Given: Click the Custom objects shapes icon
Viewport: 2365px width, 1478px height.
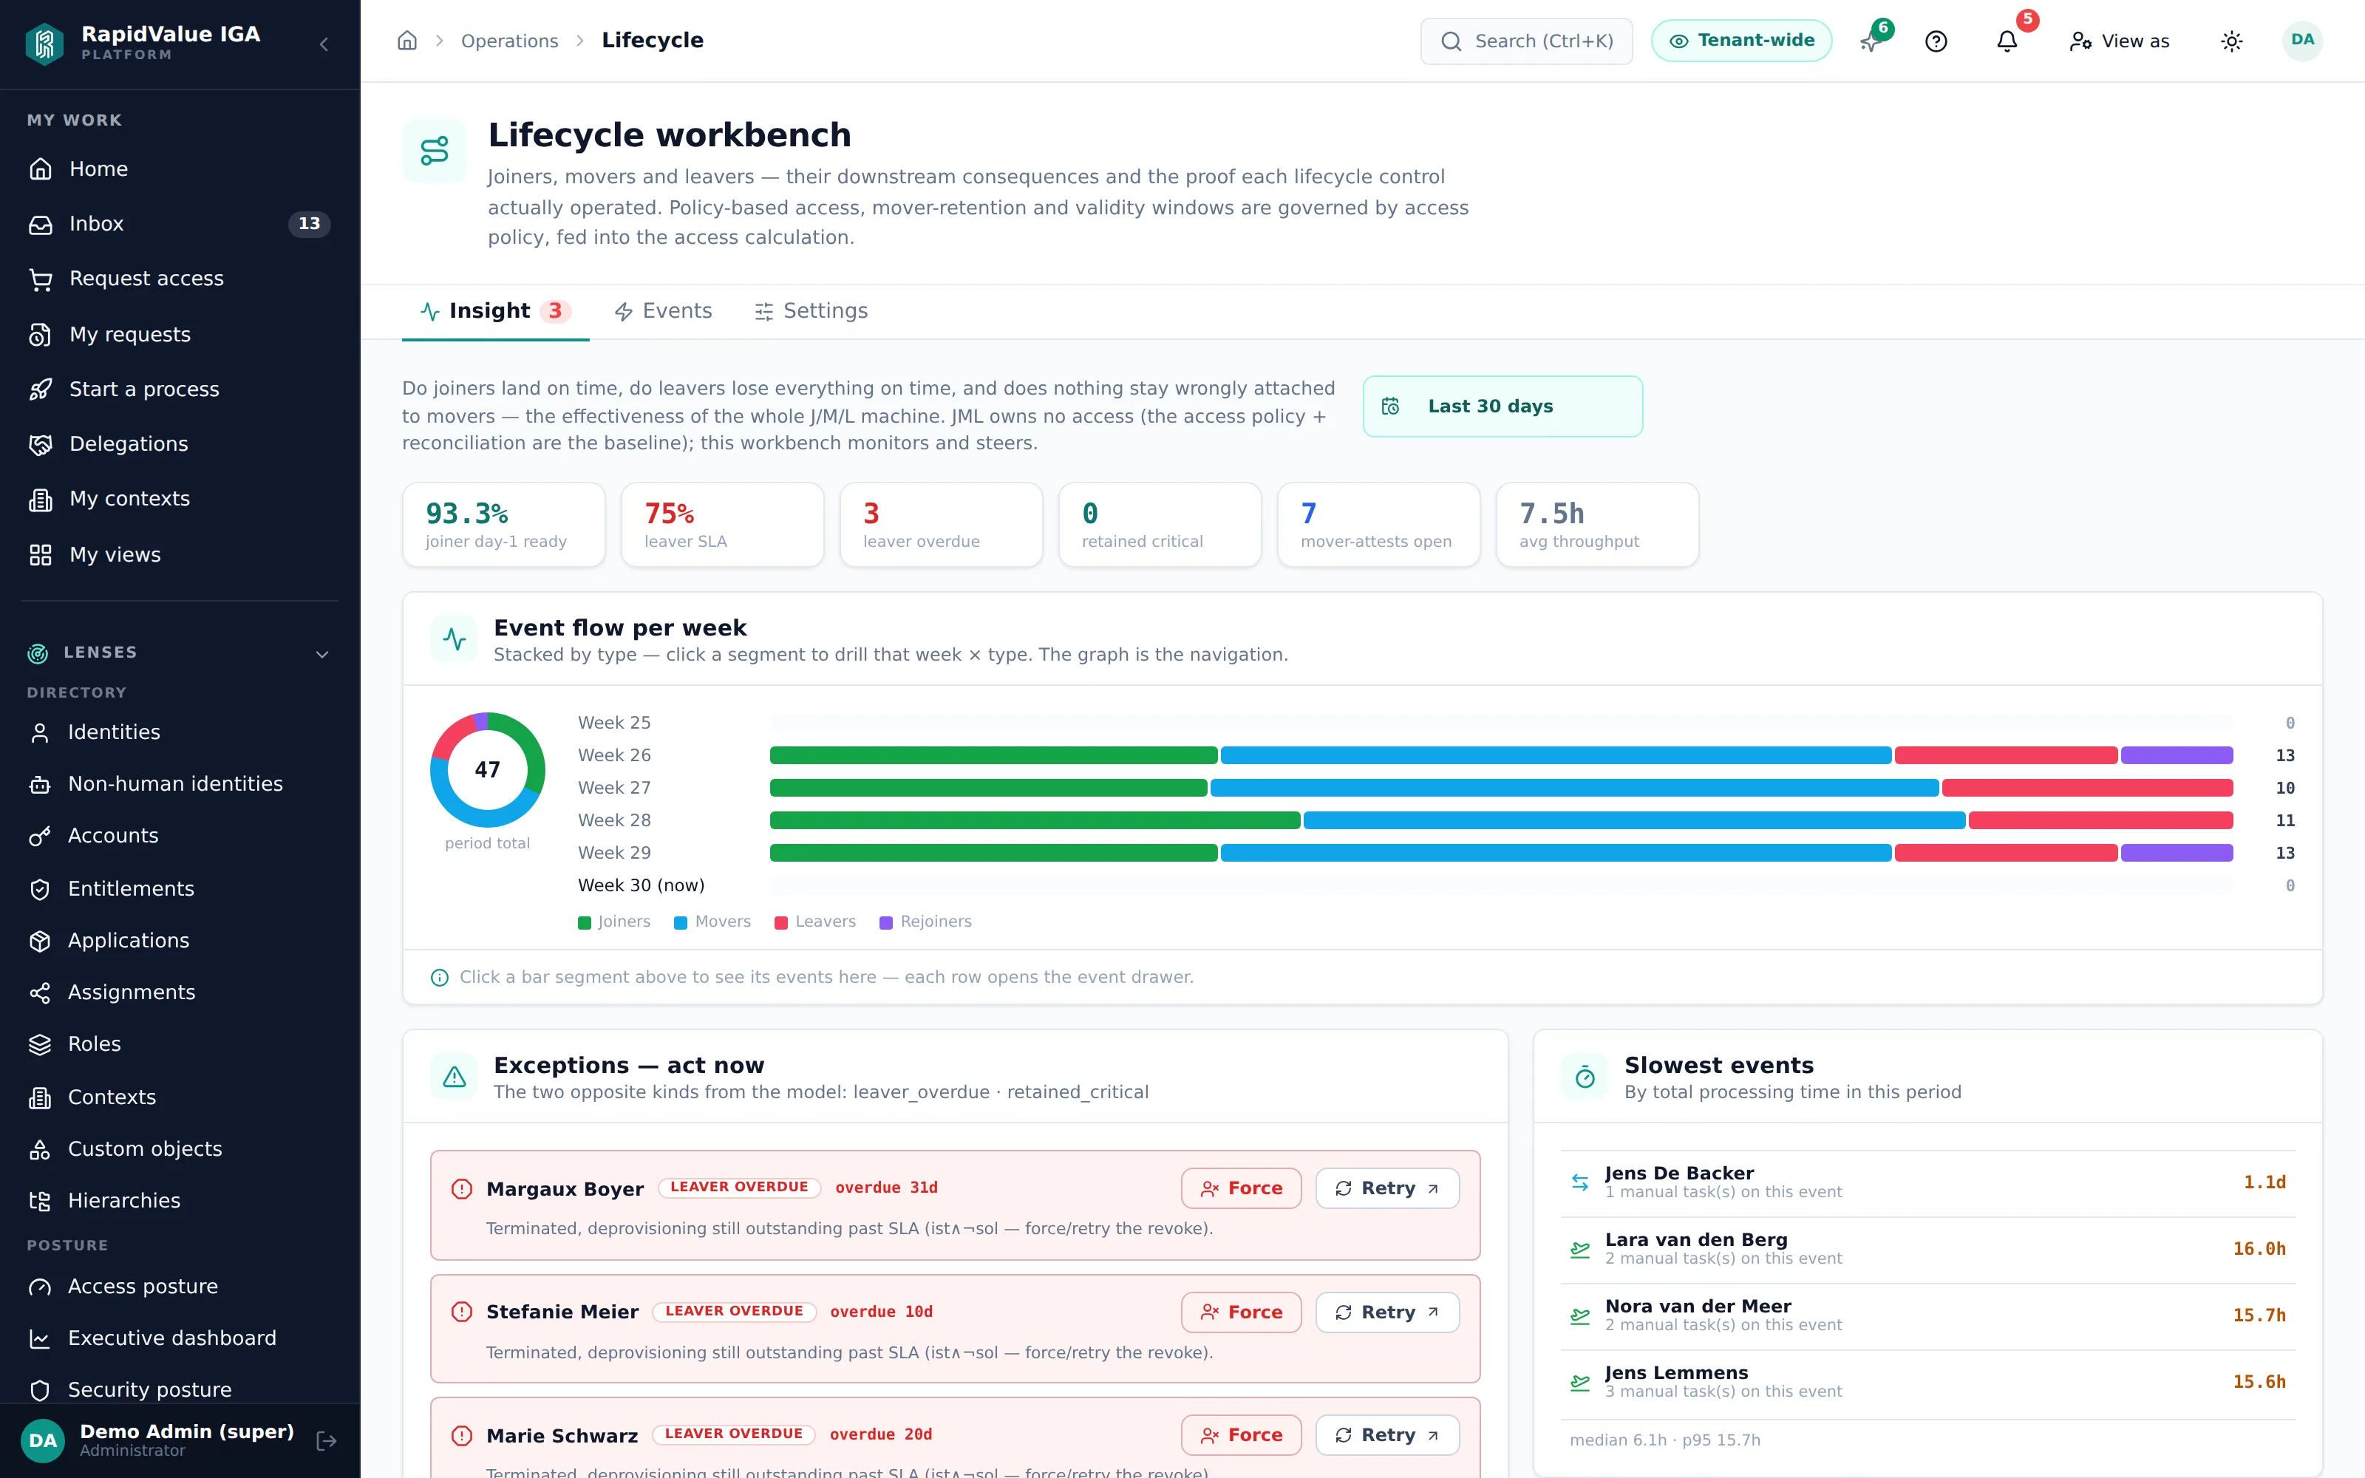Looking at the screenshot, I should pos(40,1150).
